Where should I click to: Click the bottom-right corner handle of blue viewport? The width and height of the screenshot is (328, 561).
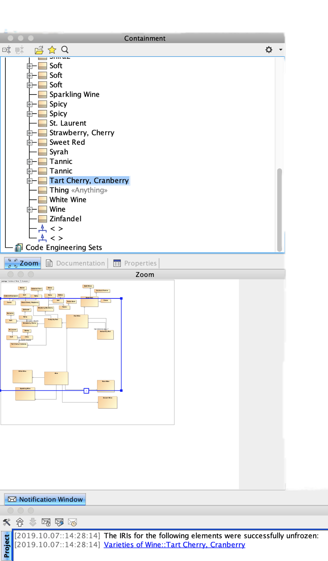click(122, 391)
